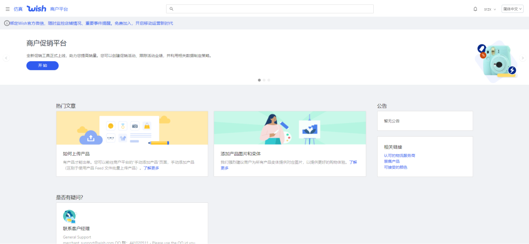Select the first carousel dot

[259, 80]
